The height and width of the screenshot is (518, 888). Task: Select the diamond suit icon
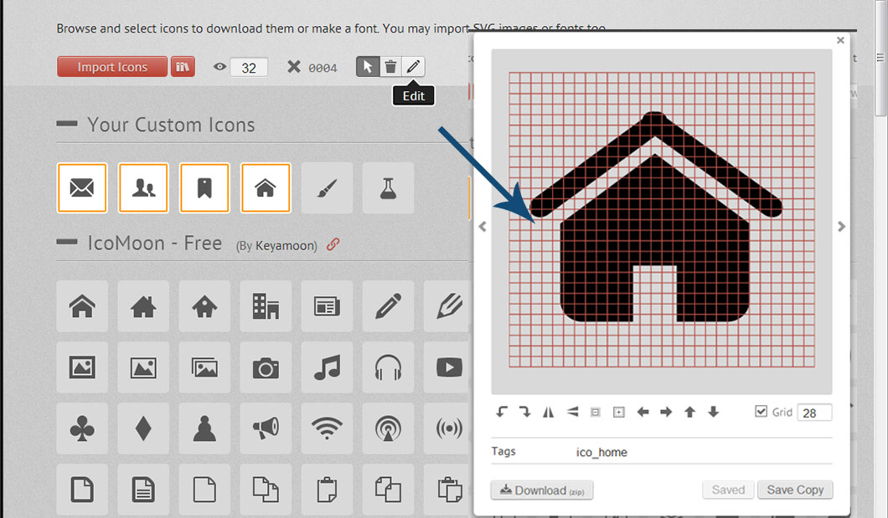(143, 428)
